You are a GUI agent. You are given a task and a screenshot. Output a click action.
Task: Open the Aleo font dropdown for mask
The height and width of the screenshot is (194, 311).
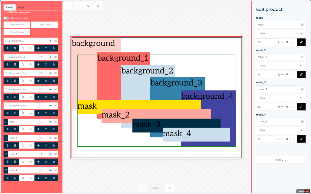tap(281, 33)
